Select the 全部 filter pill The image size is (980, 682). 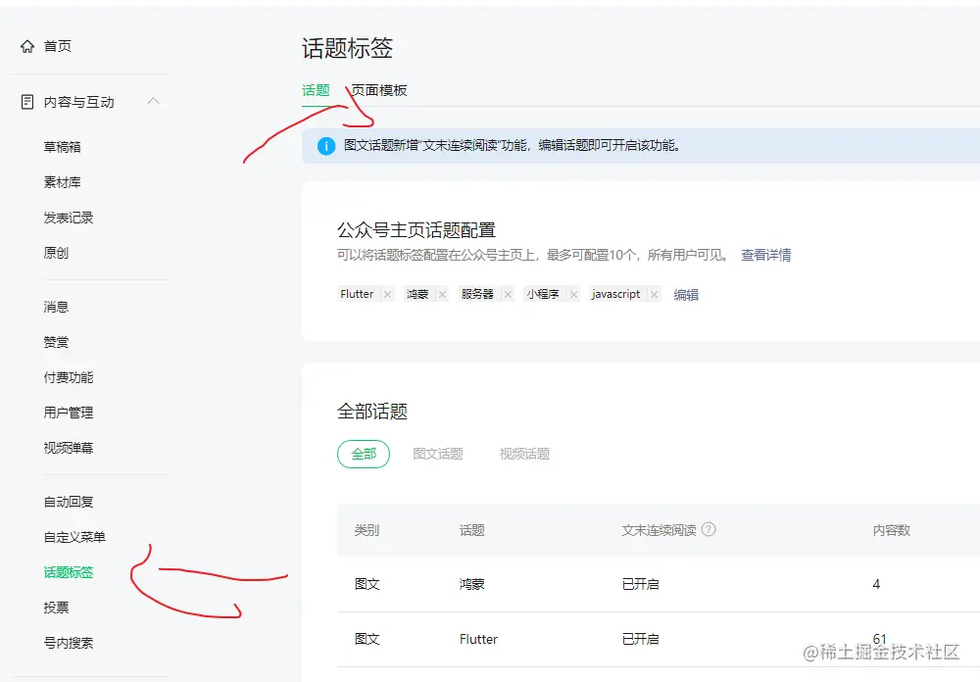[364, 454]
